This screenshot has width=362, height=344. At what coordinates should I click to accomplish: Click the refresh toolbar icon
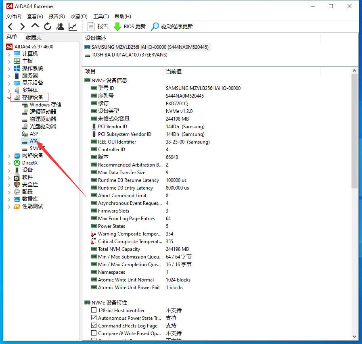(48, 26)
